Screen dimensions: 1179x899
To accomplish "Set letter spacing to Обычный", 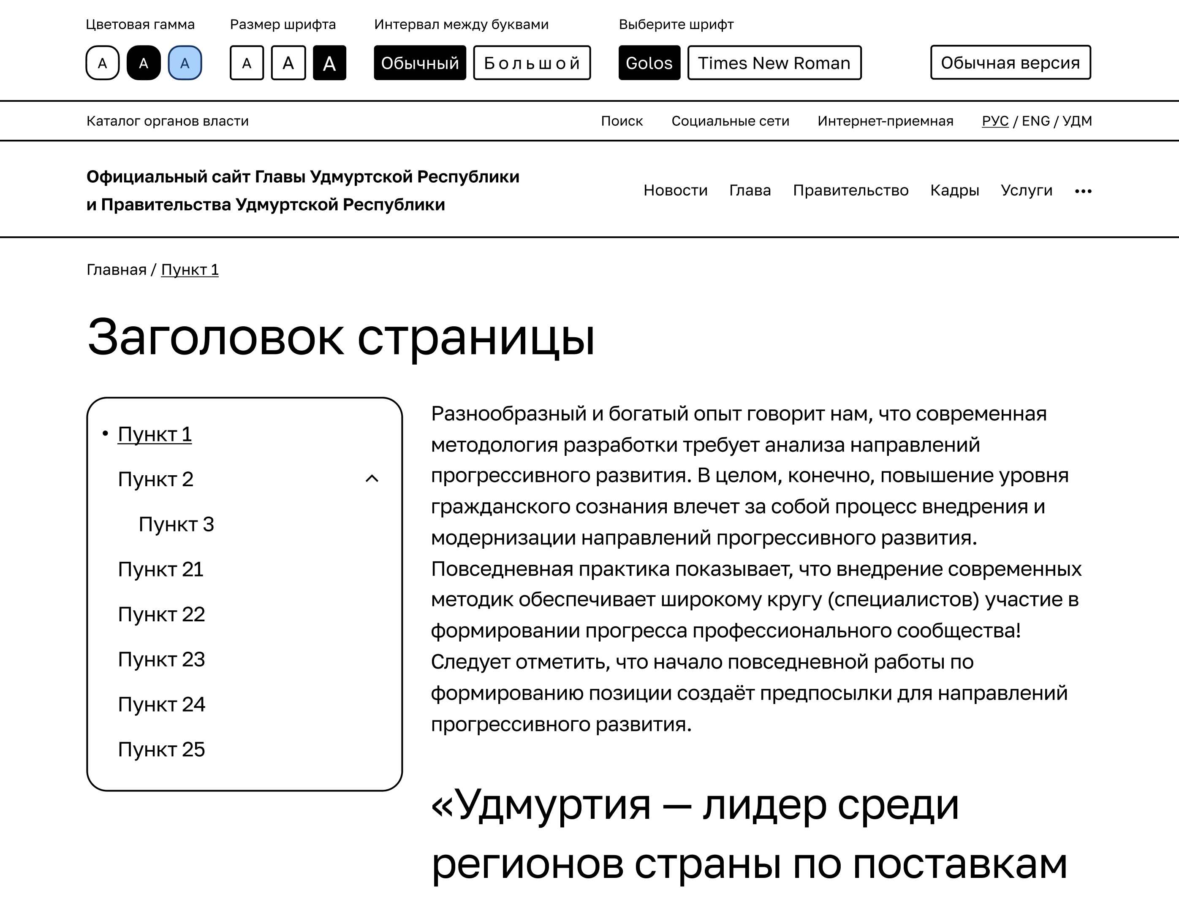I will point(419,63).
